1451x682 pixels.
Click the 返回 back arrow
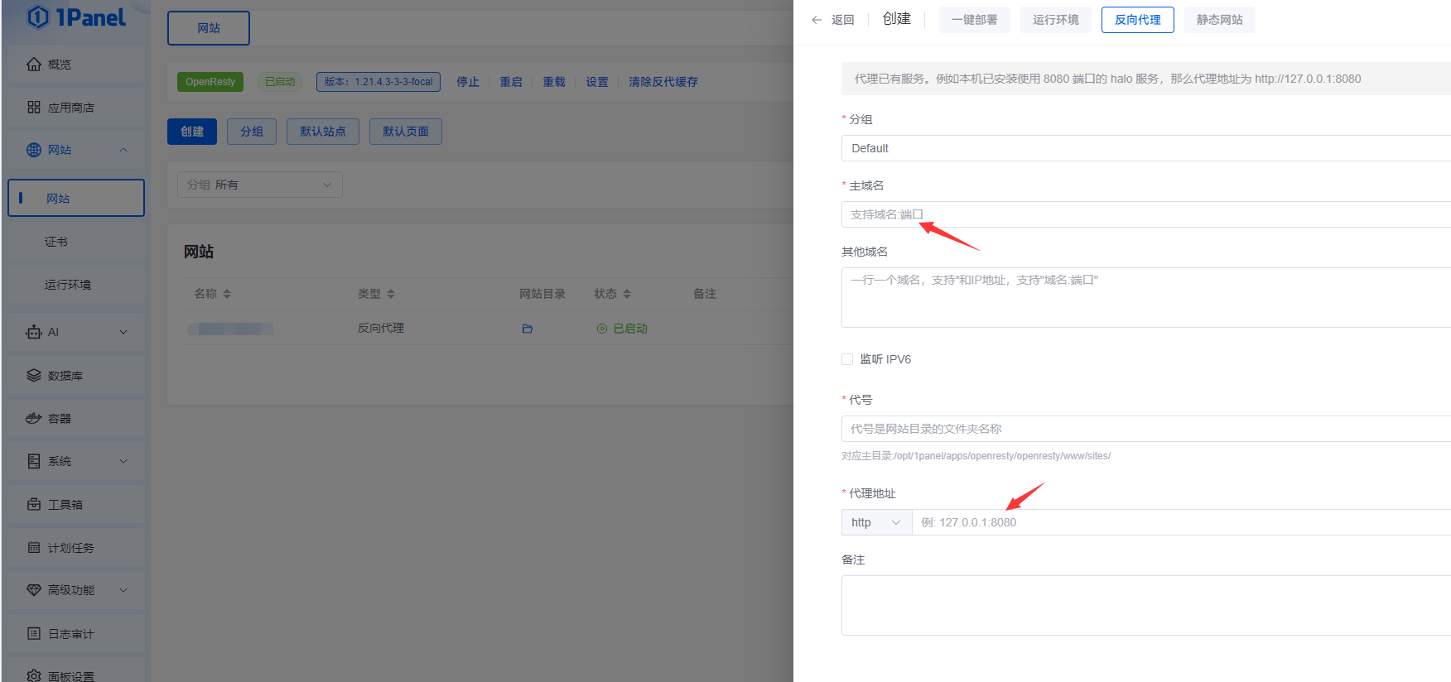[817, 20]
